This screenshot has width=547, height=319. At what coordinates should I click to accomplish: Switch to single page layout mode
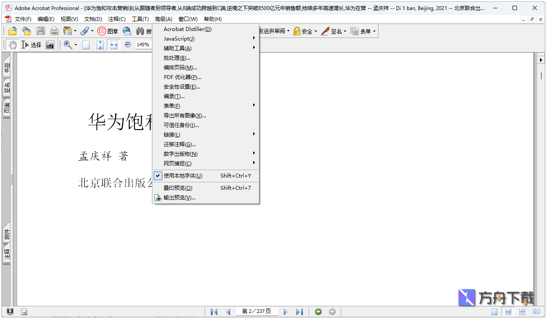tap(495, 312)
